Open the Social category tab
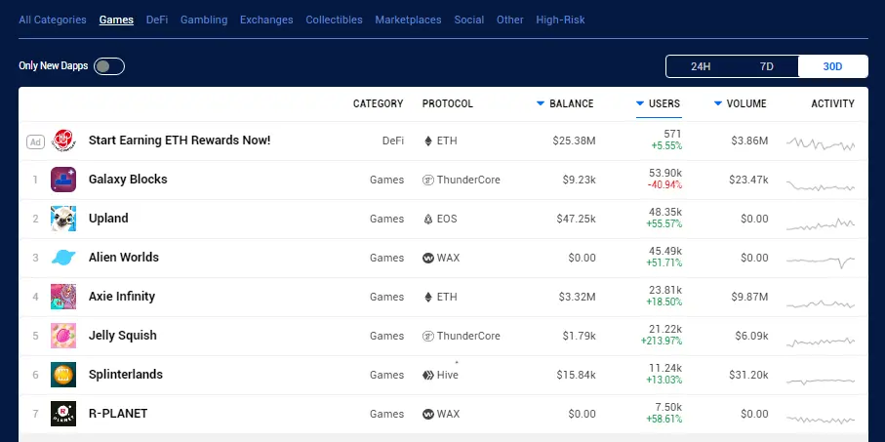Viewport: 885px width, 442px height. click(x=469, y=20)
